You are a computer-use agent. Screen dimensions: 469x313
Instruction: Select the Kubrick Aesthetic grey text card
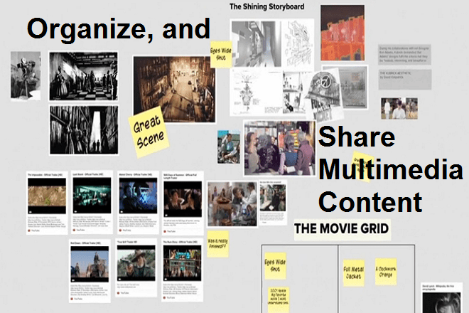[x=405, y=80]
